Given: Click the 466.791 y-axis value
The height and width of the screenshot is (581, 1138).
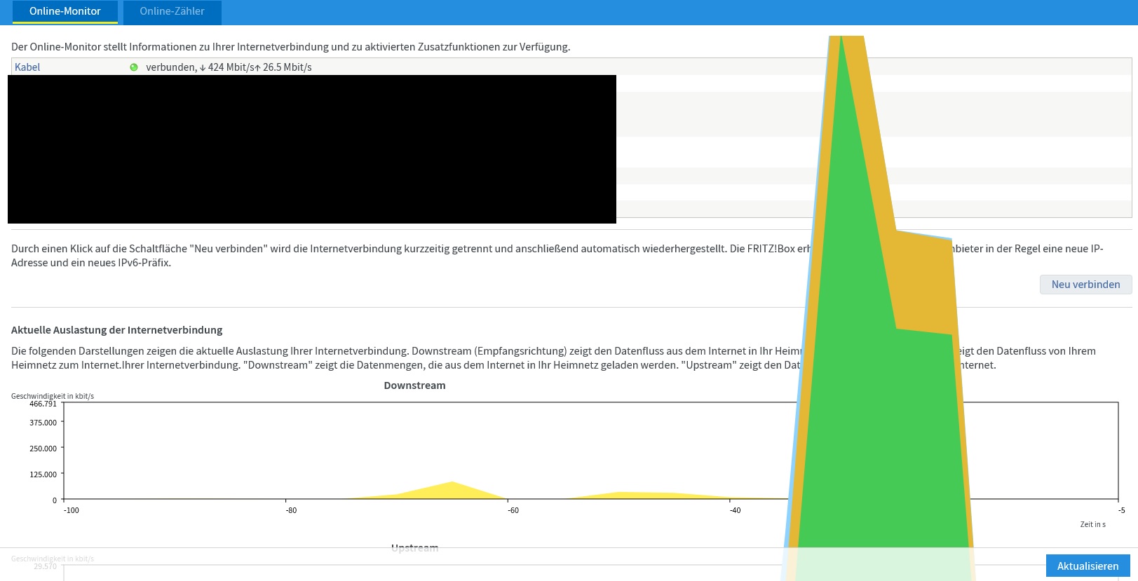Looking at the screenshot, I should pos(43,404).
